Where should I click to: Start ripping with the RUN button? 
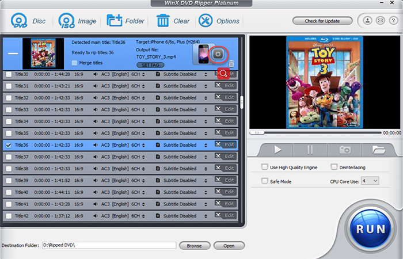(370, 229)
